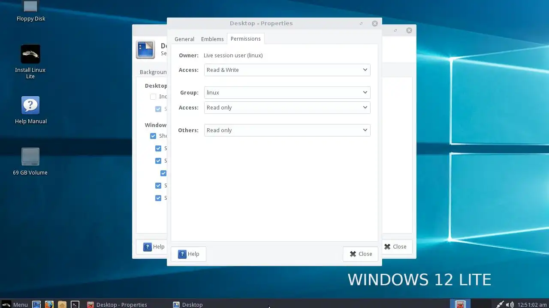This screenshot has height=308, width=549.
Task: Switch to the General tab
Action: [x=184, y=39]
